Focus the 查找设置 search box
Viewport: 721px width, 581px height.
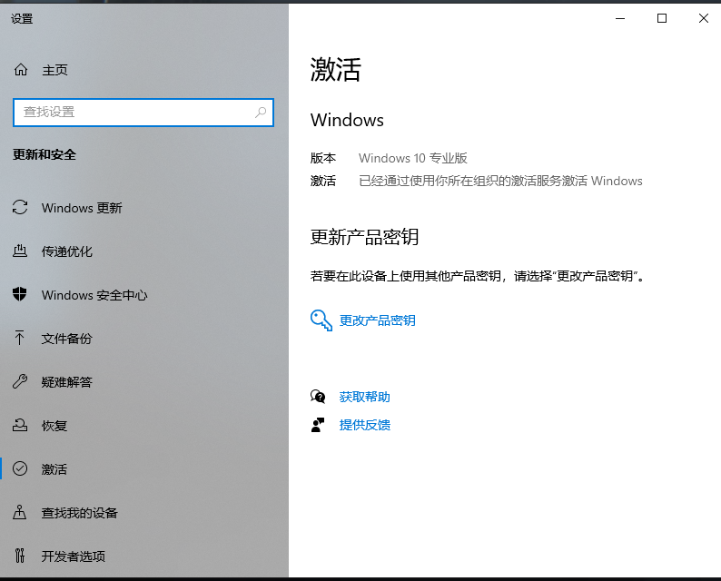pos(143,113)
